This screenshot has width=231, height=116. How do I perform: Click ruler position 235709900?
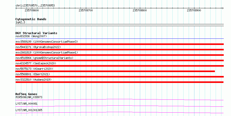coord(194,10)
